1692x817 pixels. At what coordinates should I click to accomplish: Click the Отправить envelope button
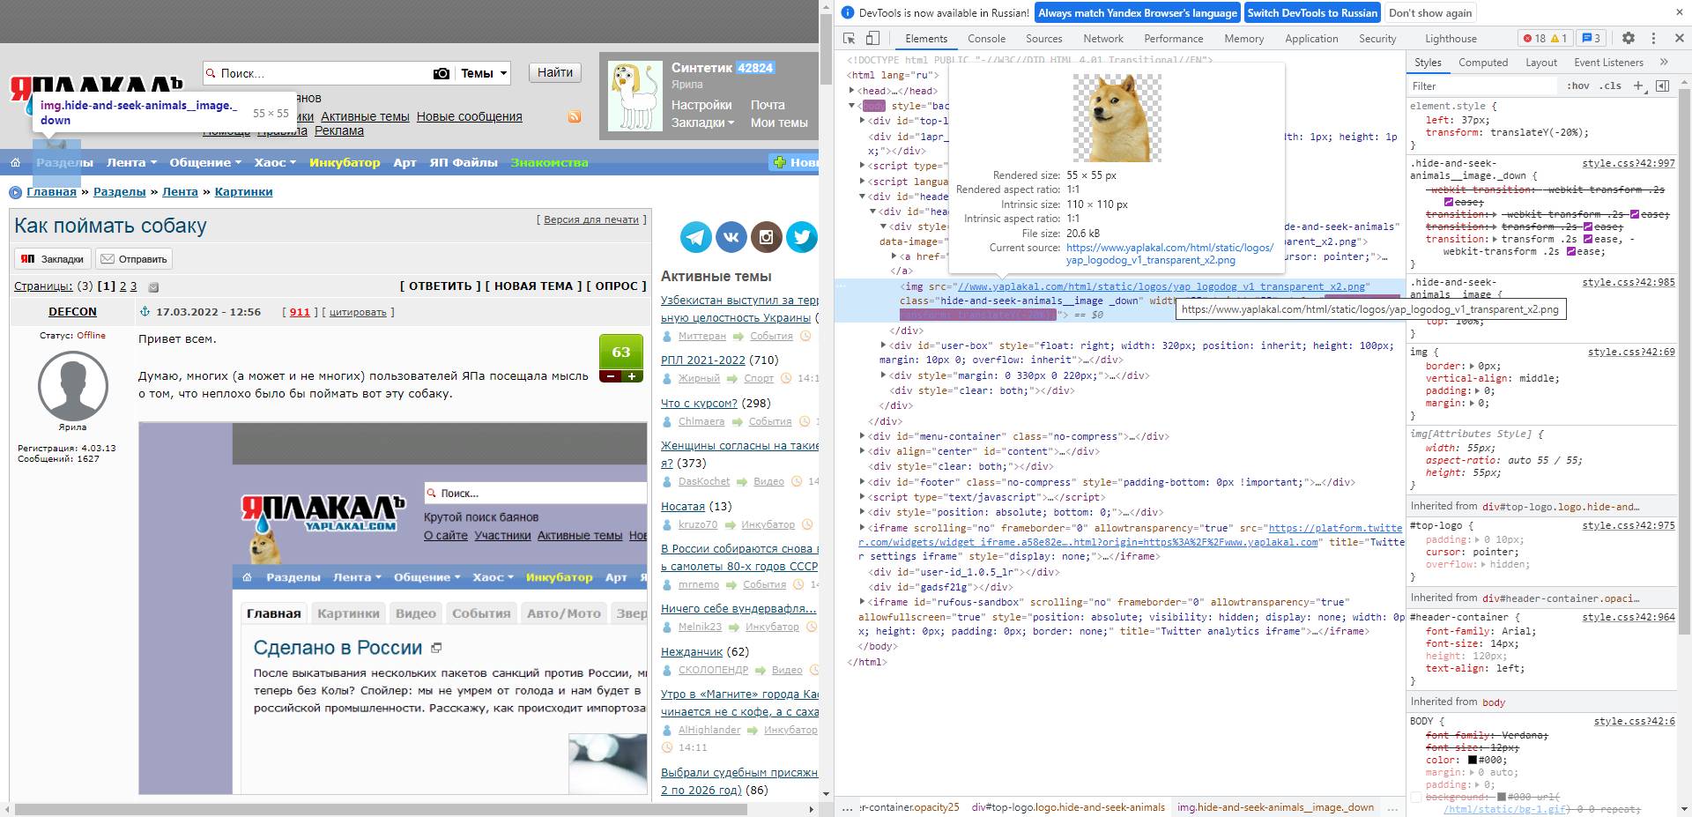(134, 259)
